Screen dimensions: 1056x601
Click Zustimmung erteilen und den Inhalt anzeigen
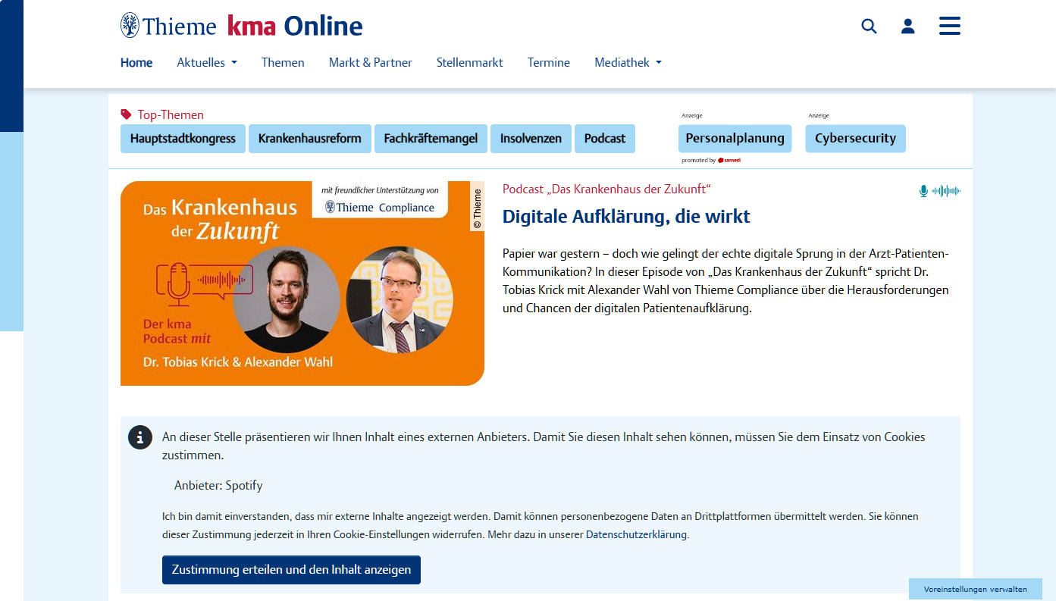[291, 570]
